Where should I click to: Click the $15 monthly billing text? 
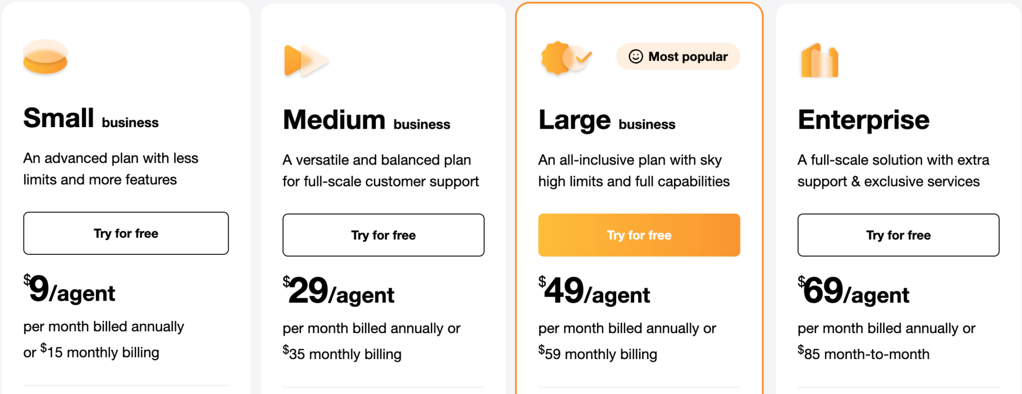(100, 352)
